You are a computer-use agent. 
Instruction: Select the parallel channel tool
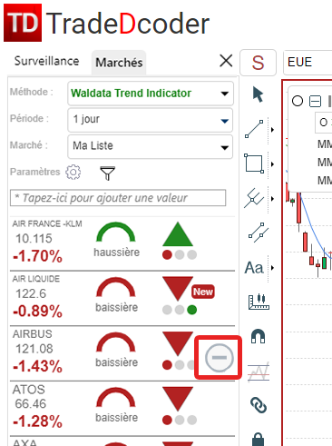click(x=259, y=233)
